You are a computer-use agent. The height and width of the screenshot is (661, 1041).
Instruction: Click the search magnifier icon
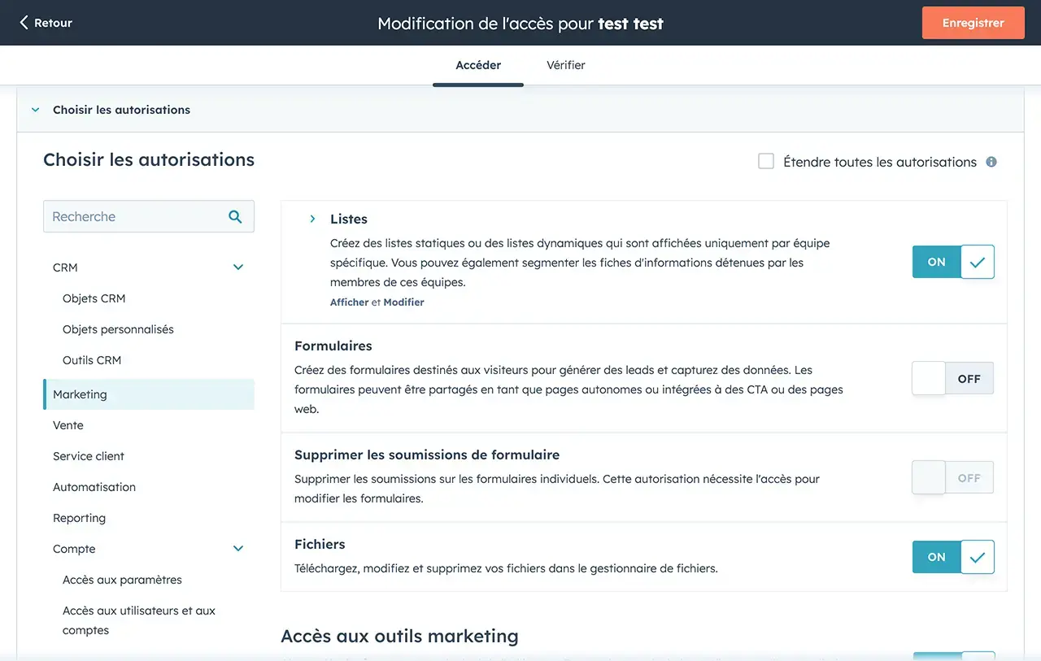pyautogui.click(x=235, y=217)
